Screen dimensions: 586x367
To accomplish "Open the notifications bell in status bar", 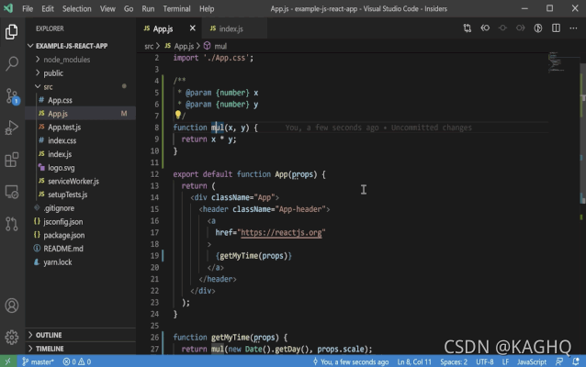I will tap(576, 361).
